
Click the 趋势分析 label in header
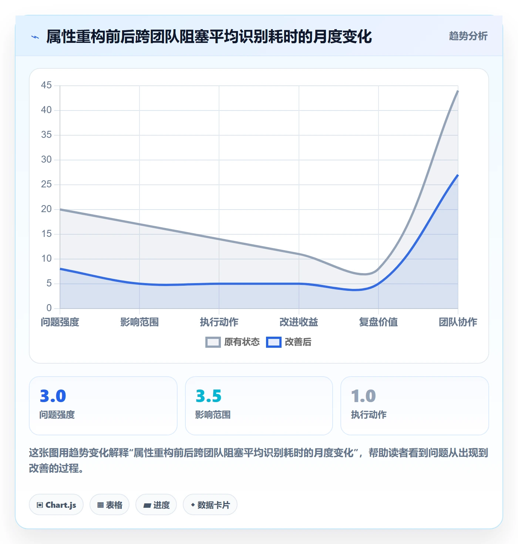pyautogui.click(x=468, y=36)
